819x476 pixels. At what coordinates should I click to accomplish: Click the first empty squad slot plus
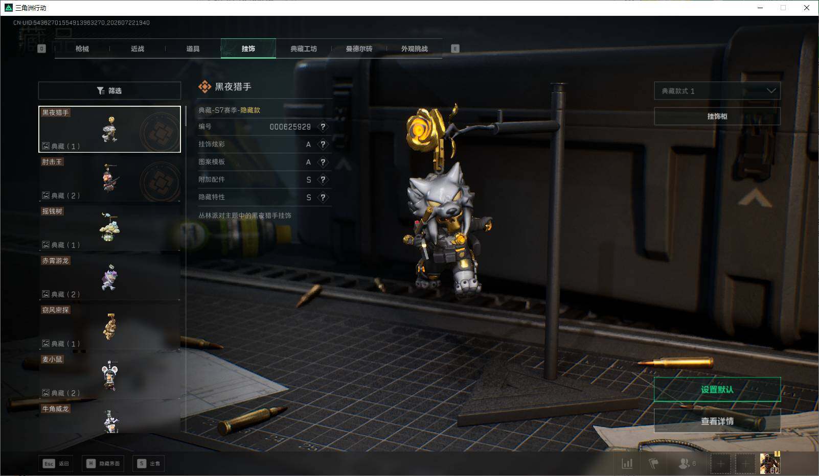(720, 464)
